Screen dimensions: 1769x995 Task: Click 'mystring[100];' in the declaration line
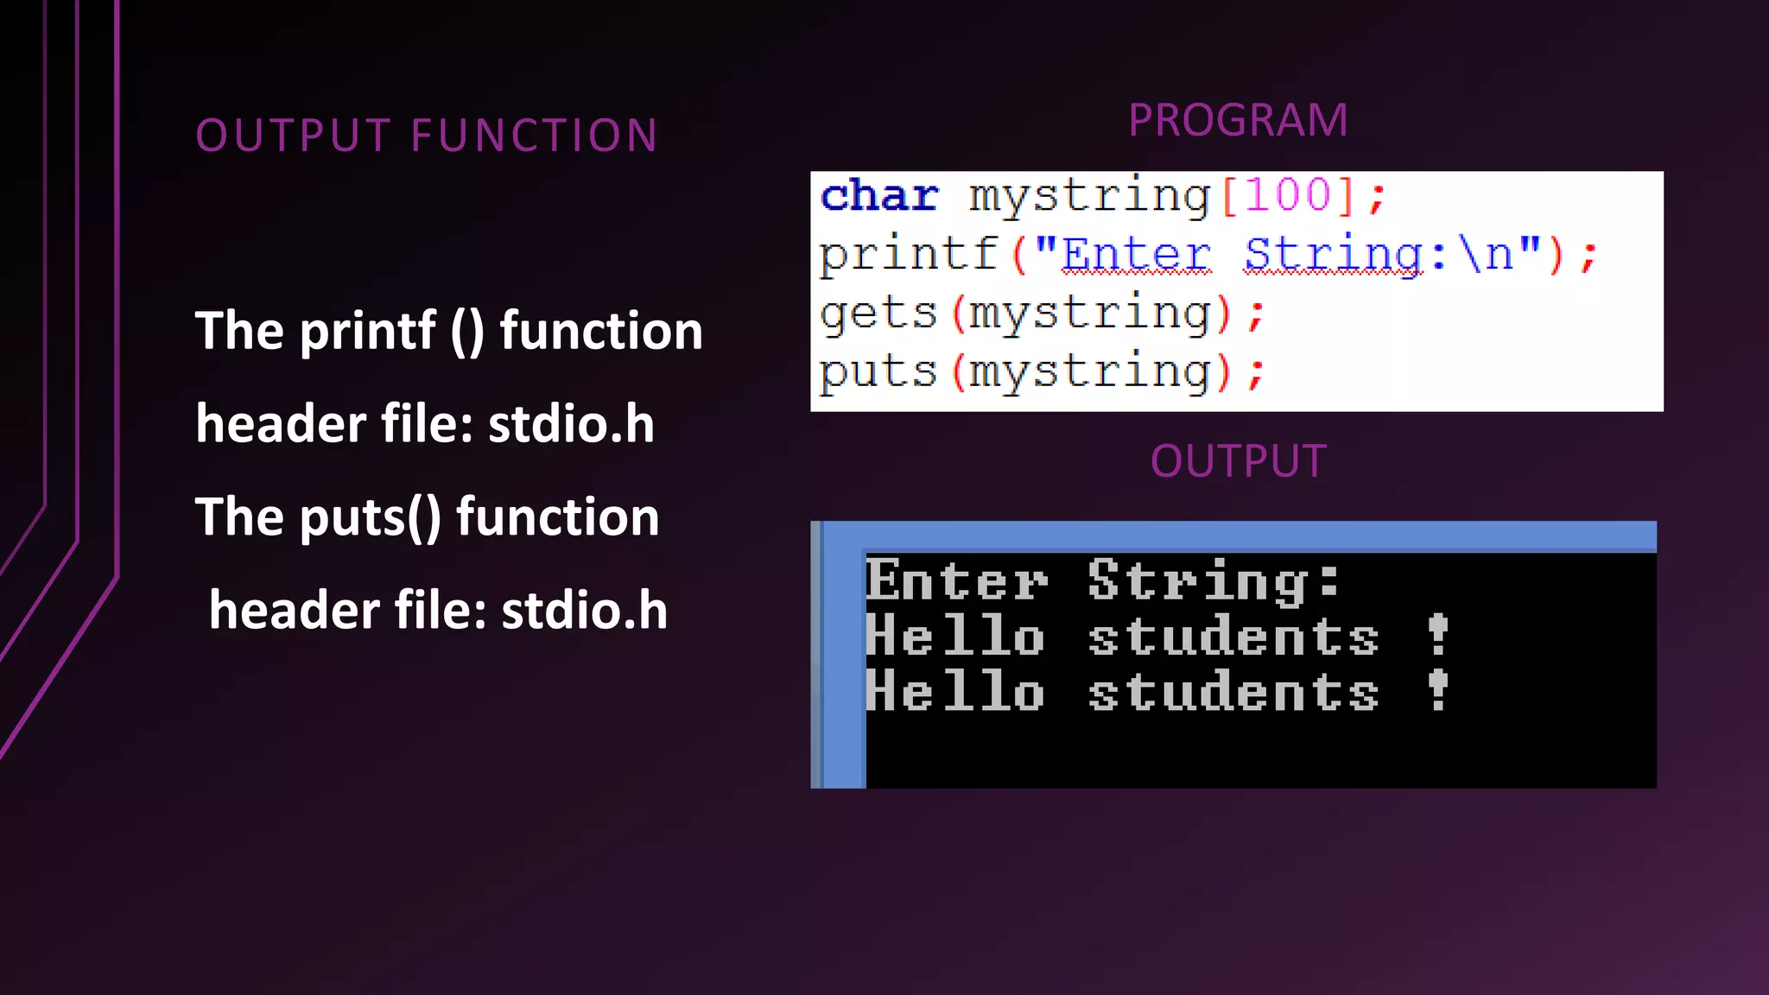[1176, 196]
